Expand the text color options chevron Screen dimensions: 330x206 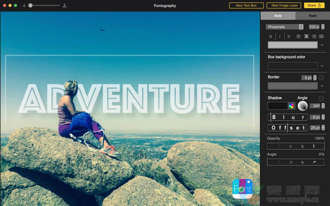point(322,45)
